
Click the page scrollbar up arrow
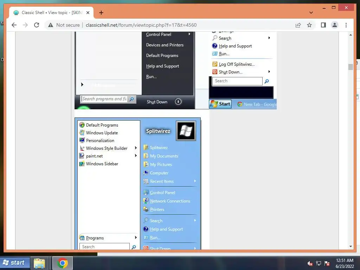pyautogui.click(x=351, y=35)
